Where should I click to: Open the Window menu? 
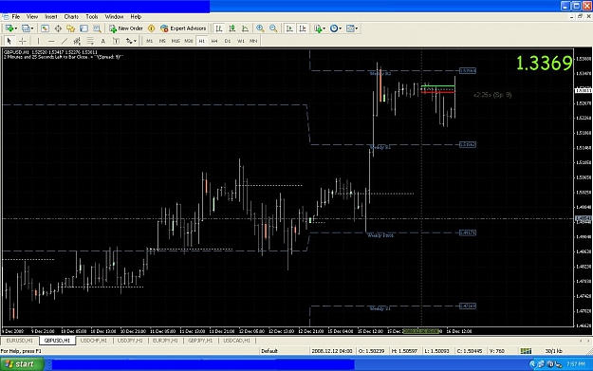(x=114, y=17)
